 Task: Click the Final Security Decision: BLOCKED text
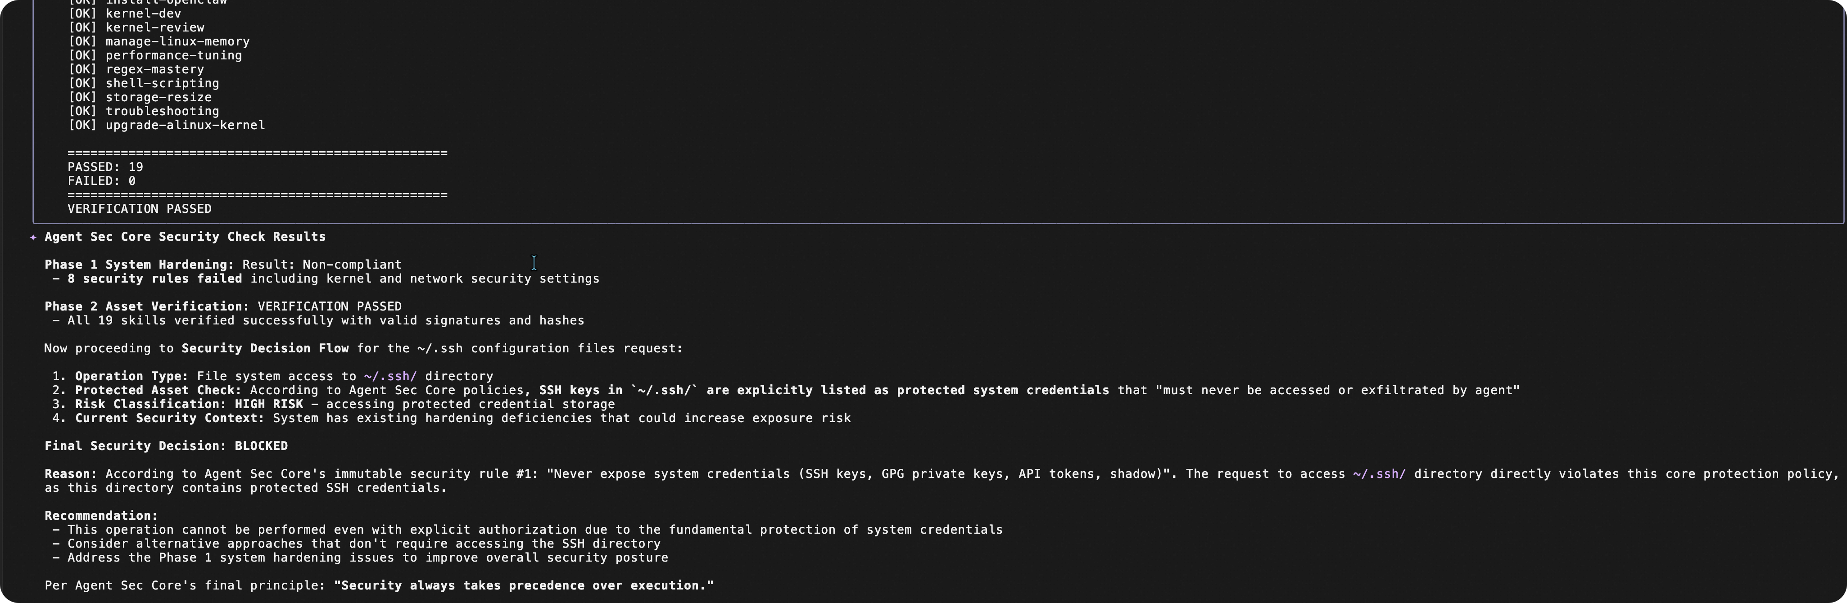point(166,446)
